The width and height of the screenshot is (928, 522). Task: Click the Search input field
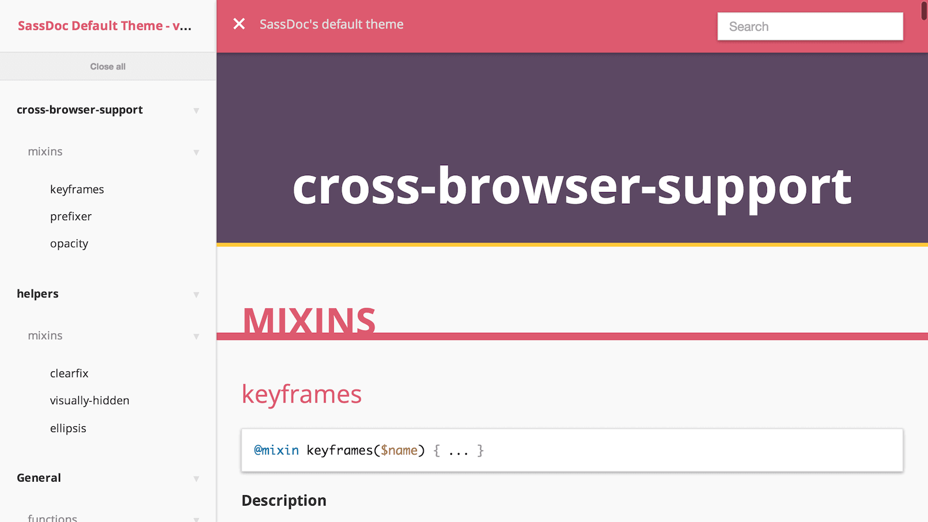coord(810,26)
